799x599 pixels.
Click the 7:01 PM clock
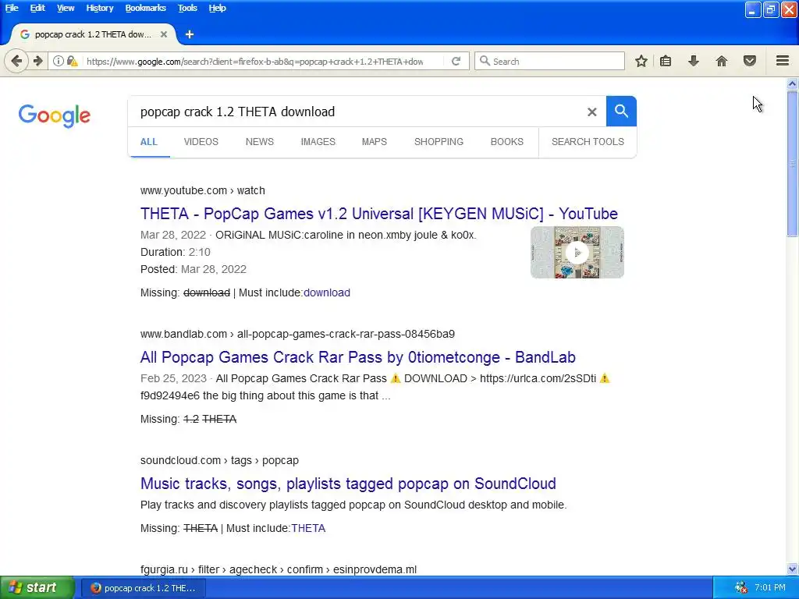(770, 587)
